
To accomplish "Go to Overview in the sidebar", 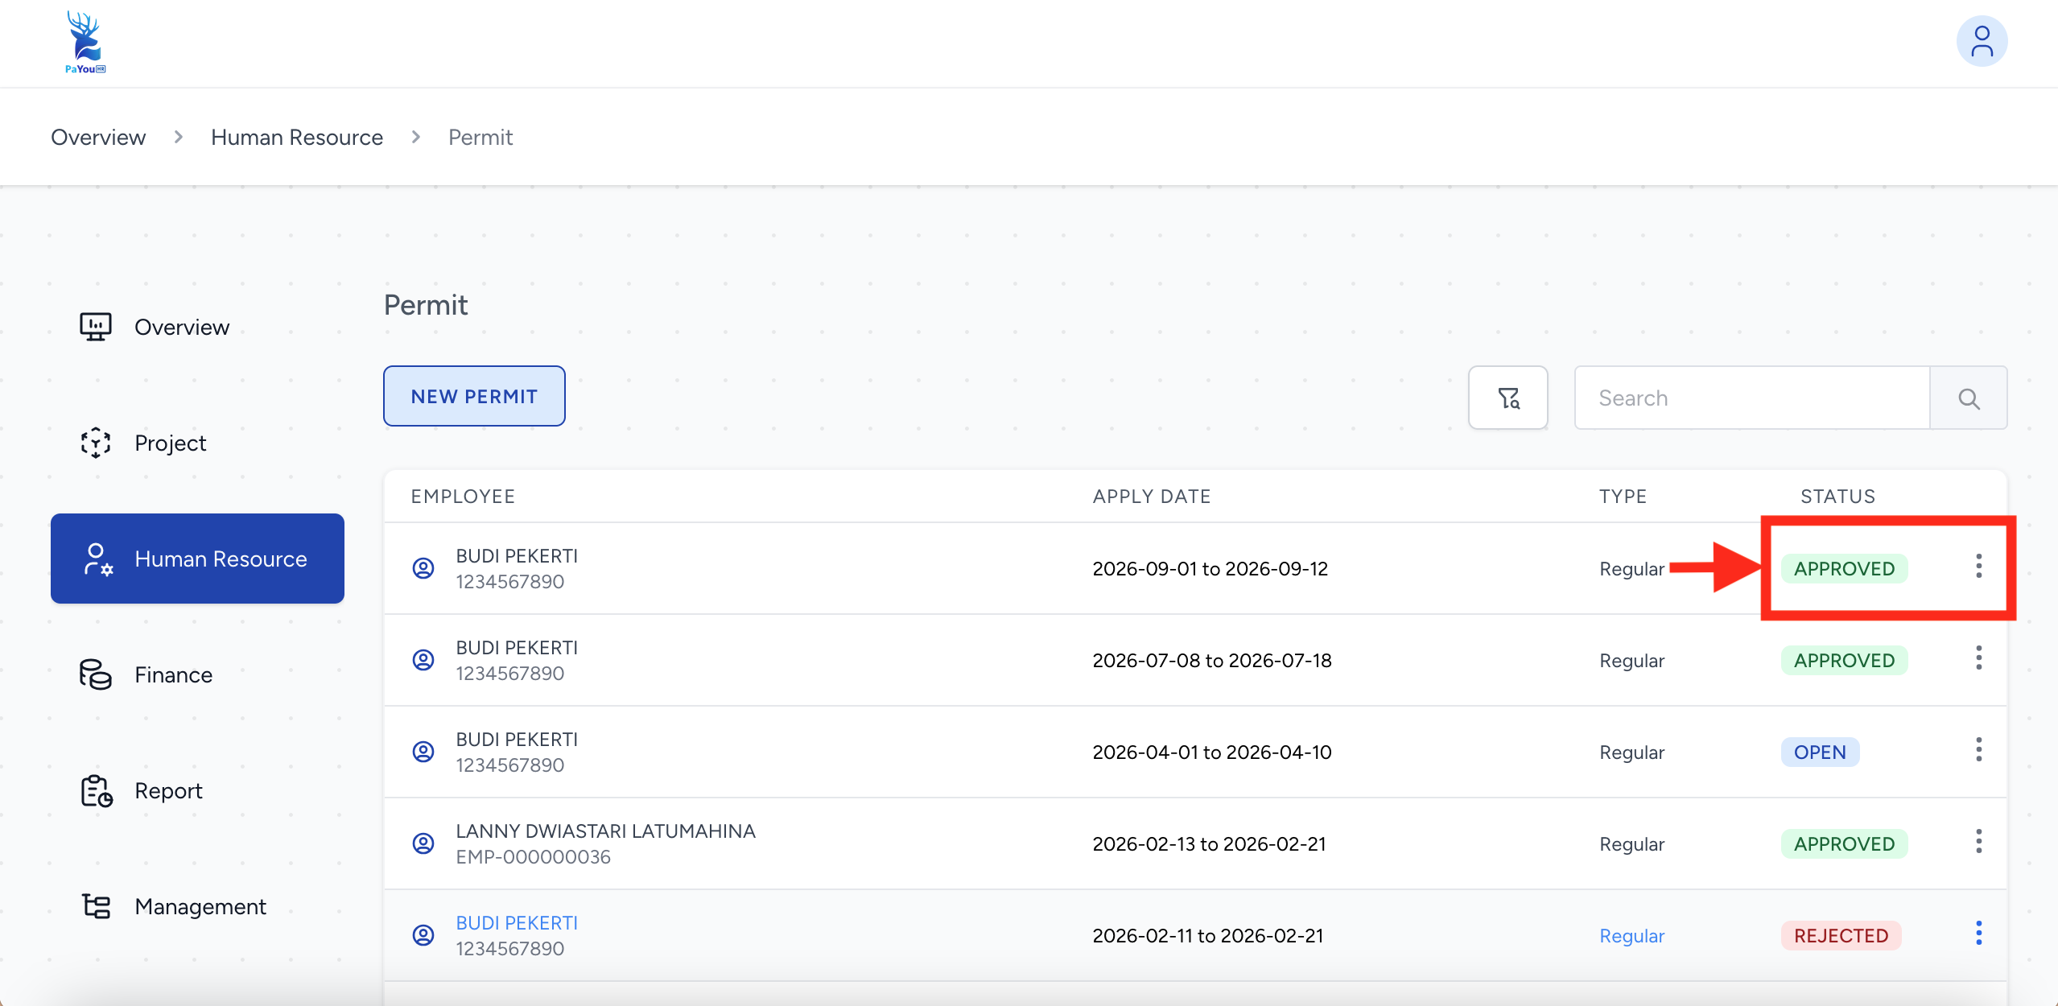I will pyautogui.click(x=182, y=327).
